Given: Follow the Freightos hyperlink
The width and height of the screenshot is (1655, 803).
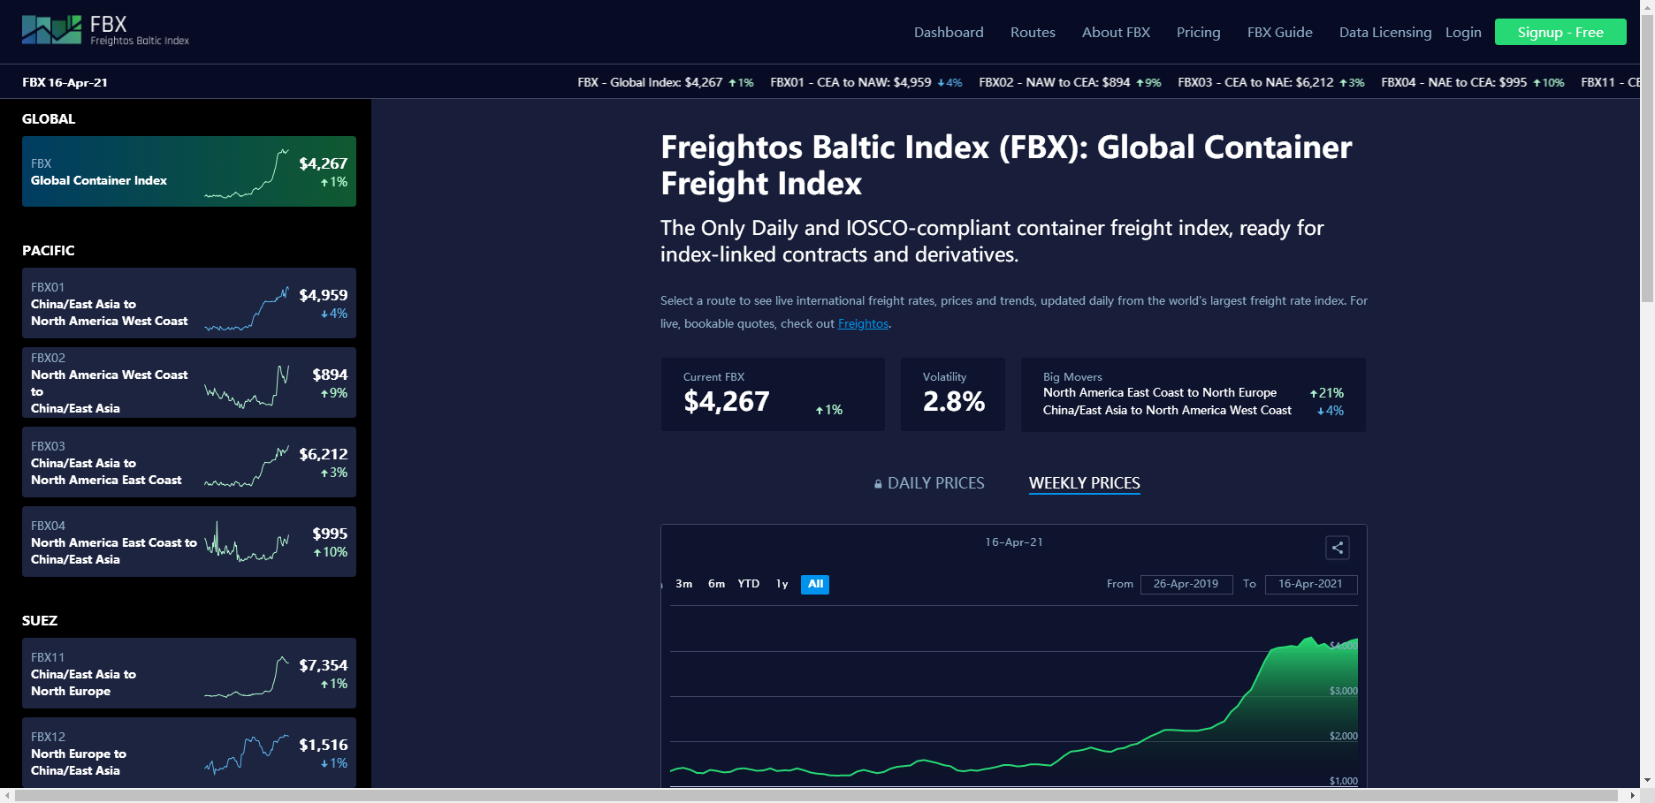Looking at the screenshot, I should (x=863, y=324).
